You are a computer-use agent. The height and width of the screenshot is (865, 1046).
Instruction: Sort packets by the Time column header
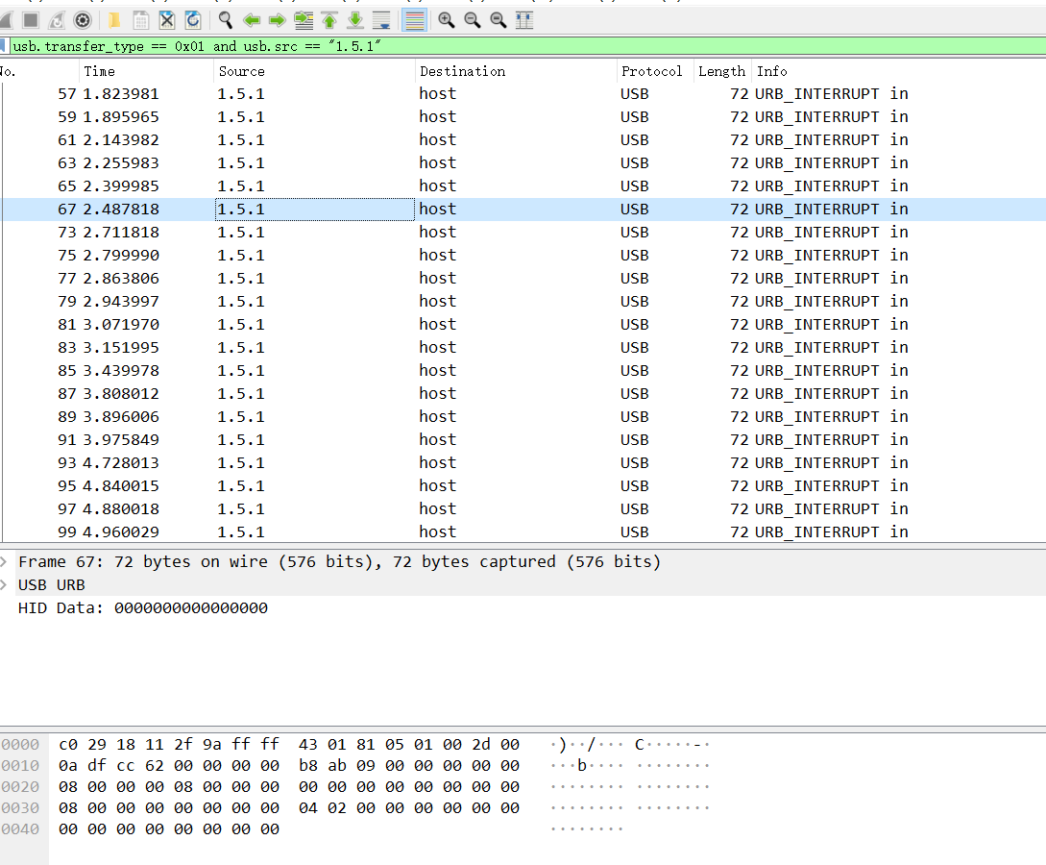coord(99,71)
